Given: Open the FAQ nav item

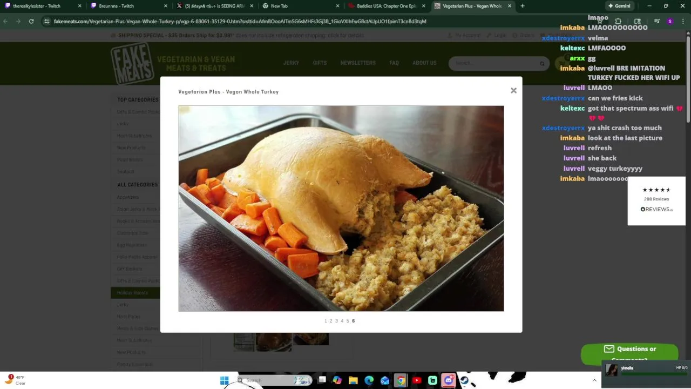Looking at the screenshot, I should coord(394,63).
